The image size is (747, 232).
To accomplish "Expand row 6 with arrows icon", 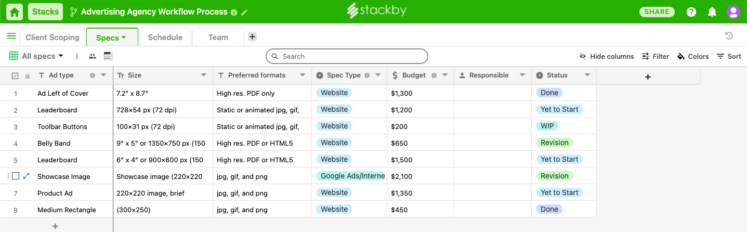I will click(27, 176).
